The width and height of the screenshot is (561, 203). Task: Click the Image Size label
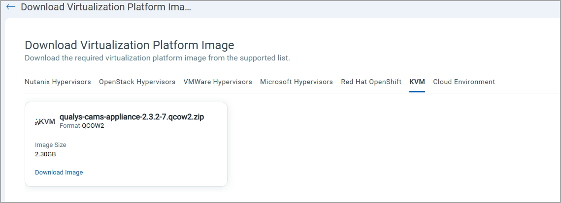(x=50, y=145)
